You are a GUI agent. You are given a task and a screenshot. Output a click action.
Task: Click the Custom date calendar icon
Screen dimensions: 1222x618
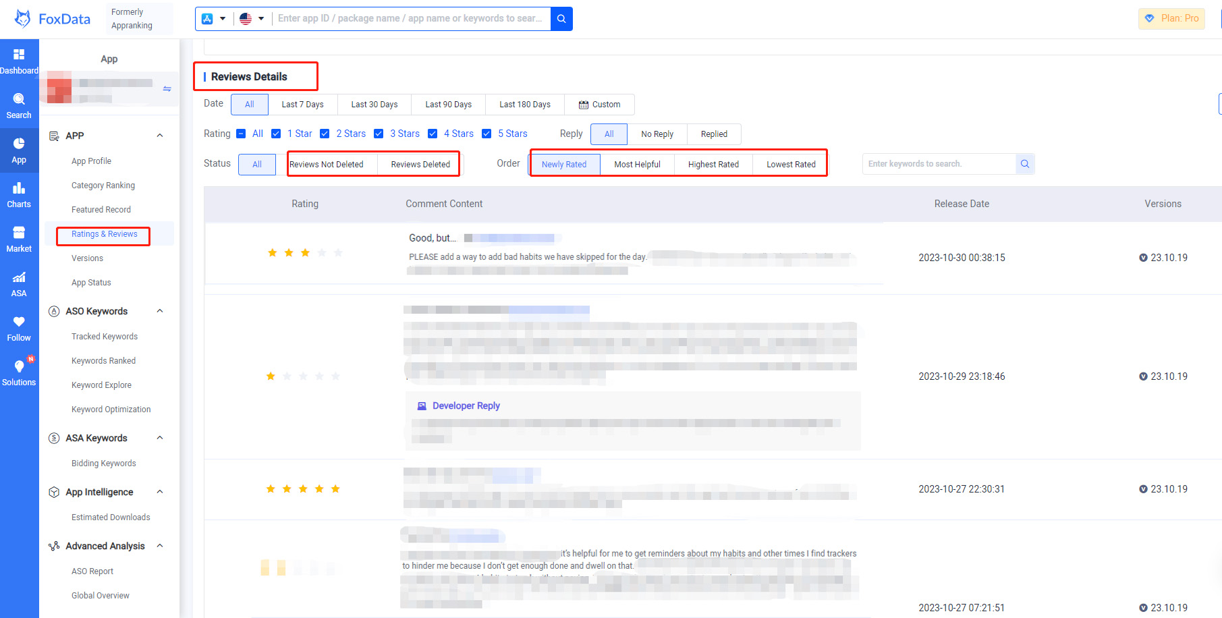pos(584,105)
